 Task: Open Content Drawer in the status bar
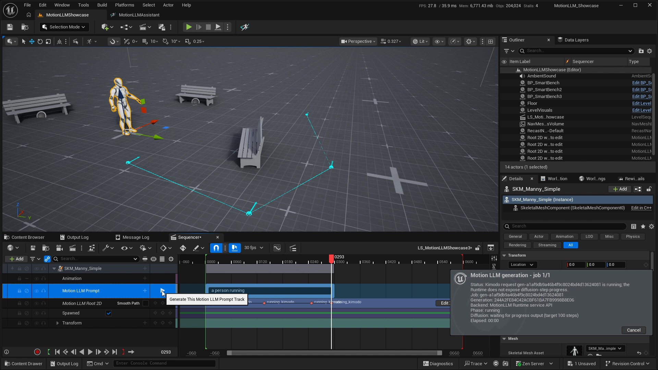pos(24,364)
